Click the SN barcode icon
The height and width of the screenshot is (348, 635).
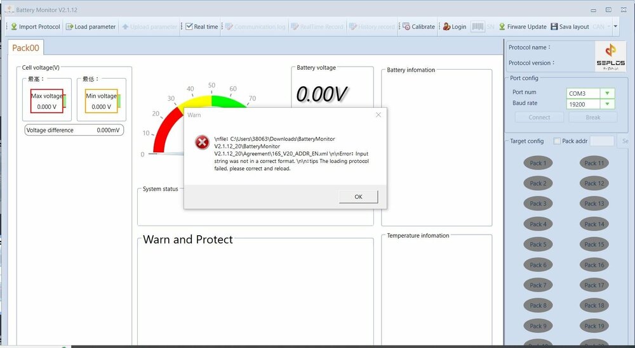478,27
